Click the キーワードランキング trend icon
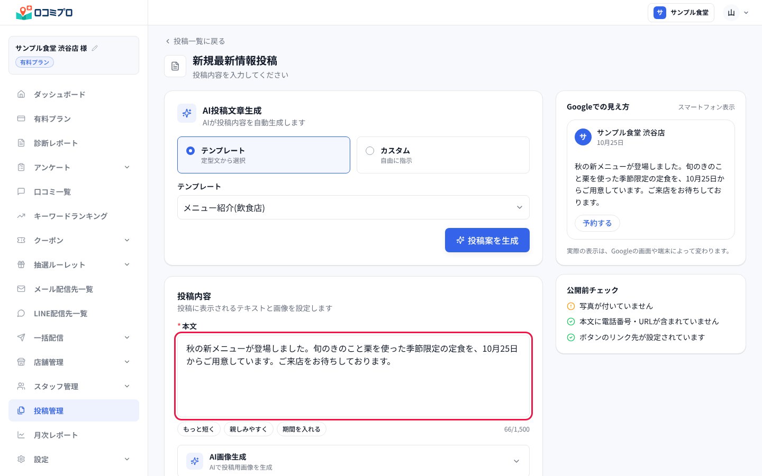 pyautogui.click(x=21, y=216)
